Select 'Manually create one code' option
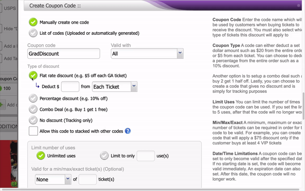This screenshot has width=305, height=191. click(34, 23)
